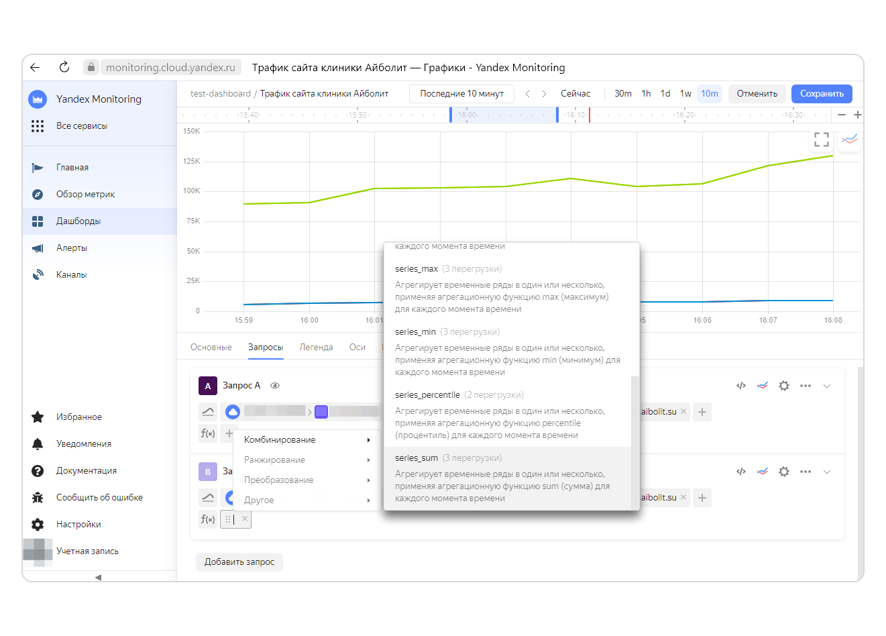Expand the chart to fullscreen

[822, 140]
